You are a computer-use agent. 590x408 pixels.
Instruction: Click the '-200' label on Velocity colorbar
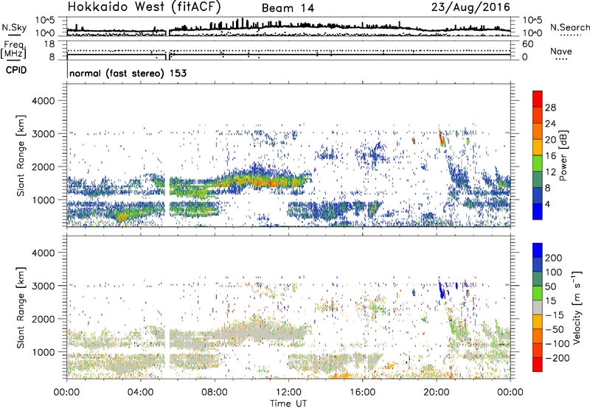[x=558, y=358]
